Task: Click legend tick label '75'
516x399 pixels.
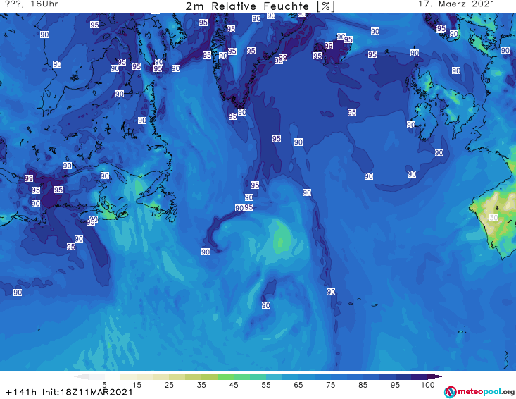Action: pyautogui.click(x=331, y=385)
